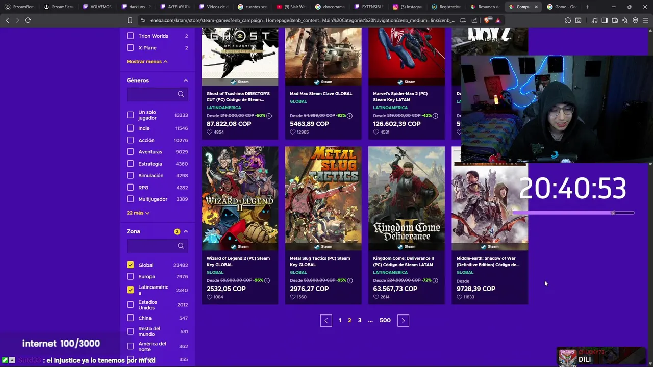
Task: Open the extensions puzzle icon
Action: [568, 20]
